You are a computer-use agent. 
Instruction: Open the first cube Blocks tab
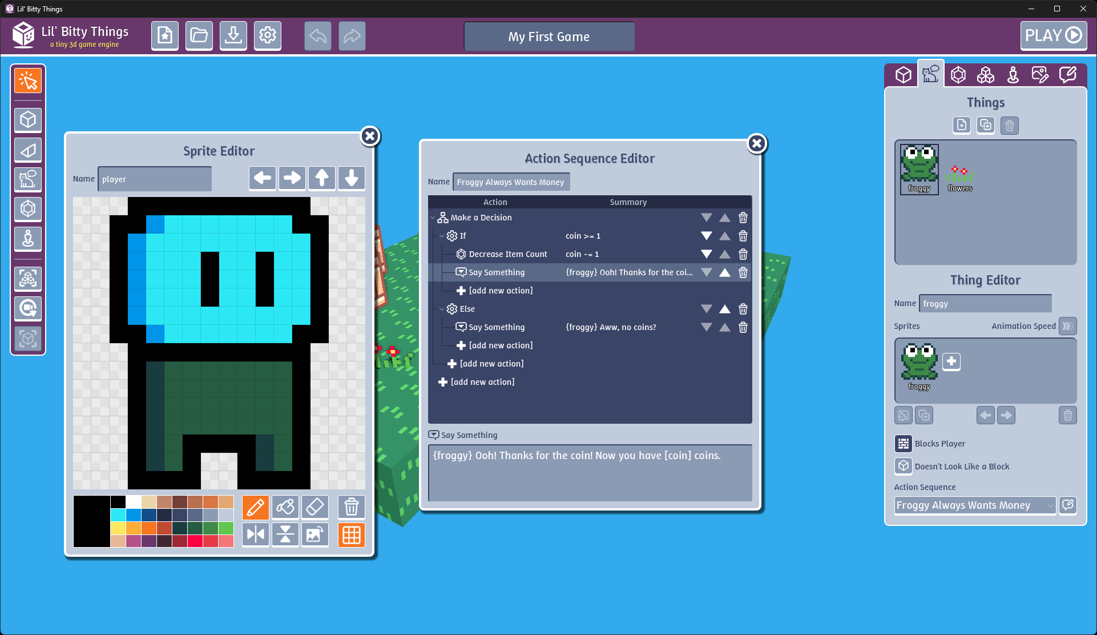[x=903, y=75]
